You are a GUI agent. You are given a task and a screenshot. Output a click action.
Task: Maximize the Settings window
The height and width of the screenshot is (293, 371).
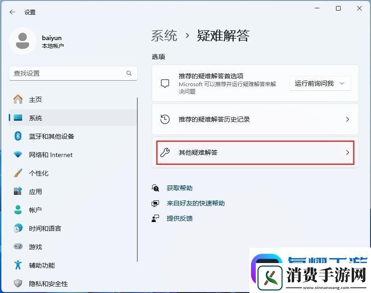338,8
